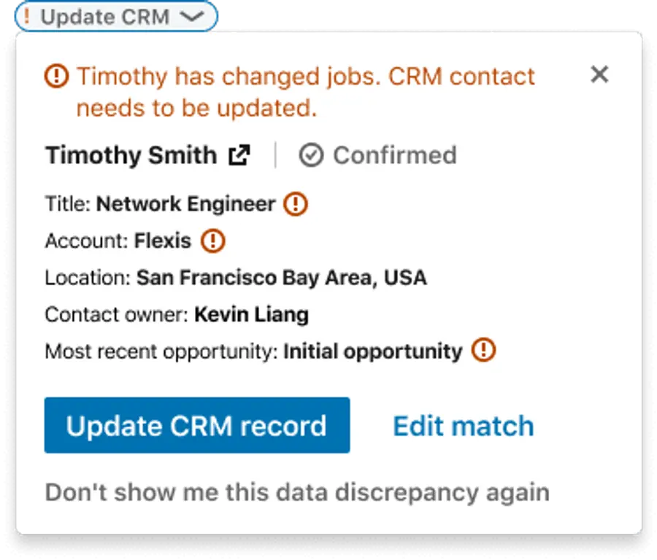
Task: Click the name Timothy Smith
Action: point(131,155)
